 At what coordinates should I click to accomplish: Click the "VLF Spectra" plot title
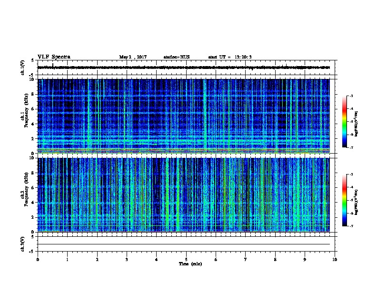[x=54, y=57]
